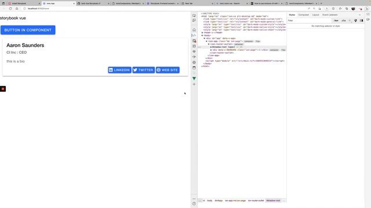Open the Application panel icon
This screenshot has height=208, width=371.
pyautogui.click(x=194, y=68)
